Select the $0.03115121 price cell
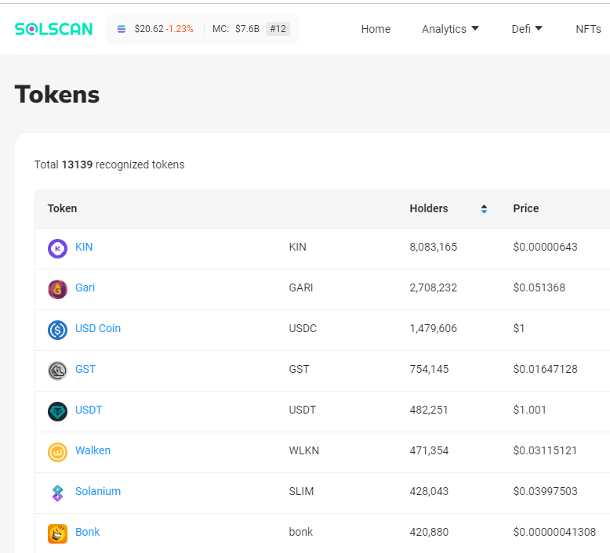The width and height of the screenshot is (610, 553). coord(545,451)
